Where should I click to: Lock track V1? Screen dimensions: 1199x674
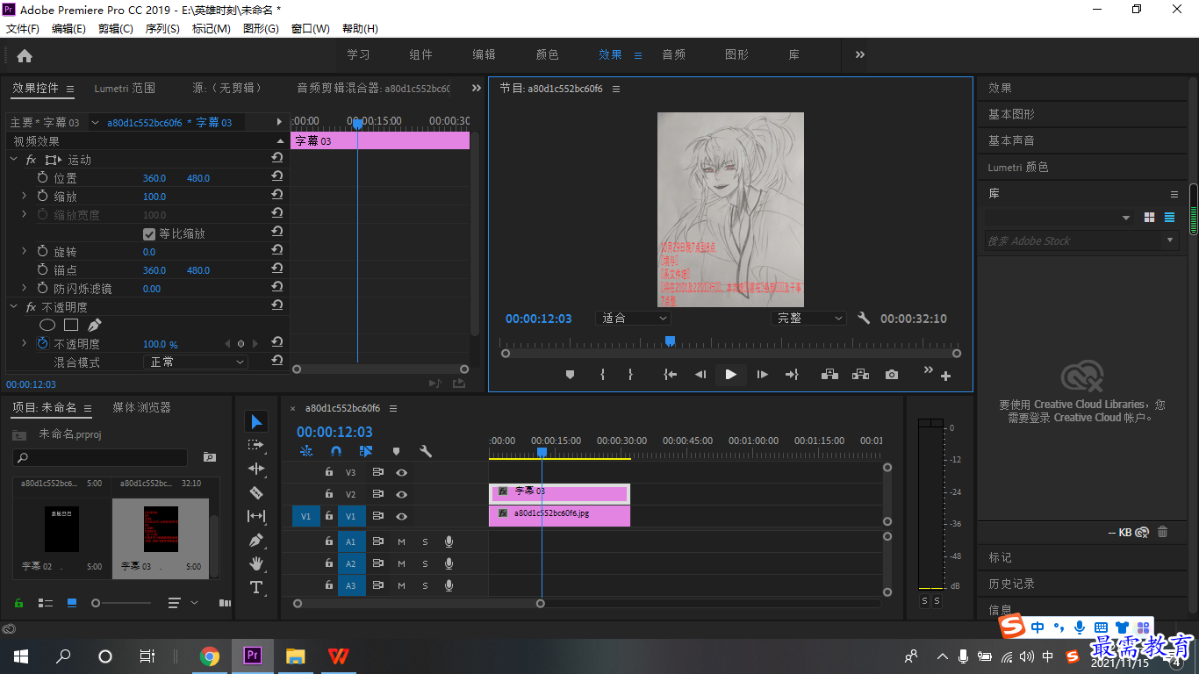click(x=329, y=517)
